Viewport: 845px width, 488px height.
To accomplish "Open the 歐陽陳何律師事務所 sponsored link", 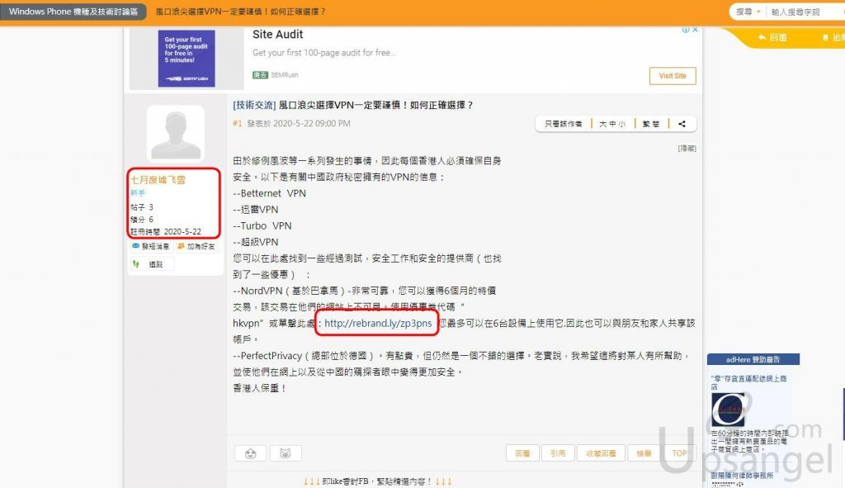I will [x=742, y=475].
